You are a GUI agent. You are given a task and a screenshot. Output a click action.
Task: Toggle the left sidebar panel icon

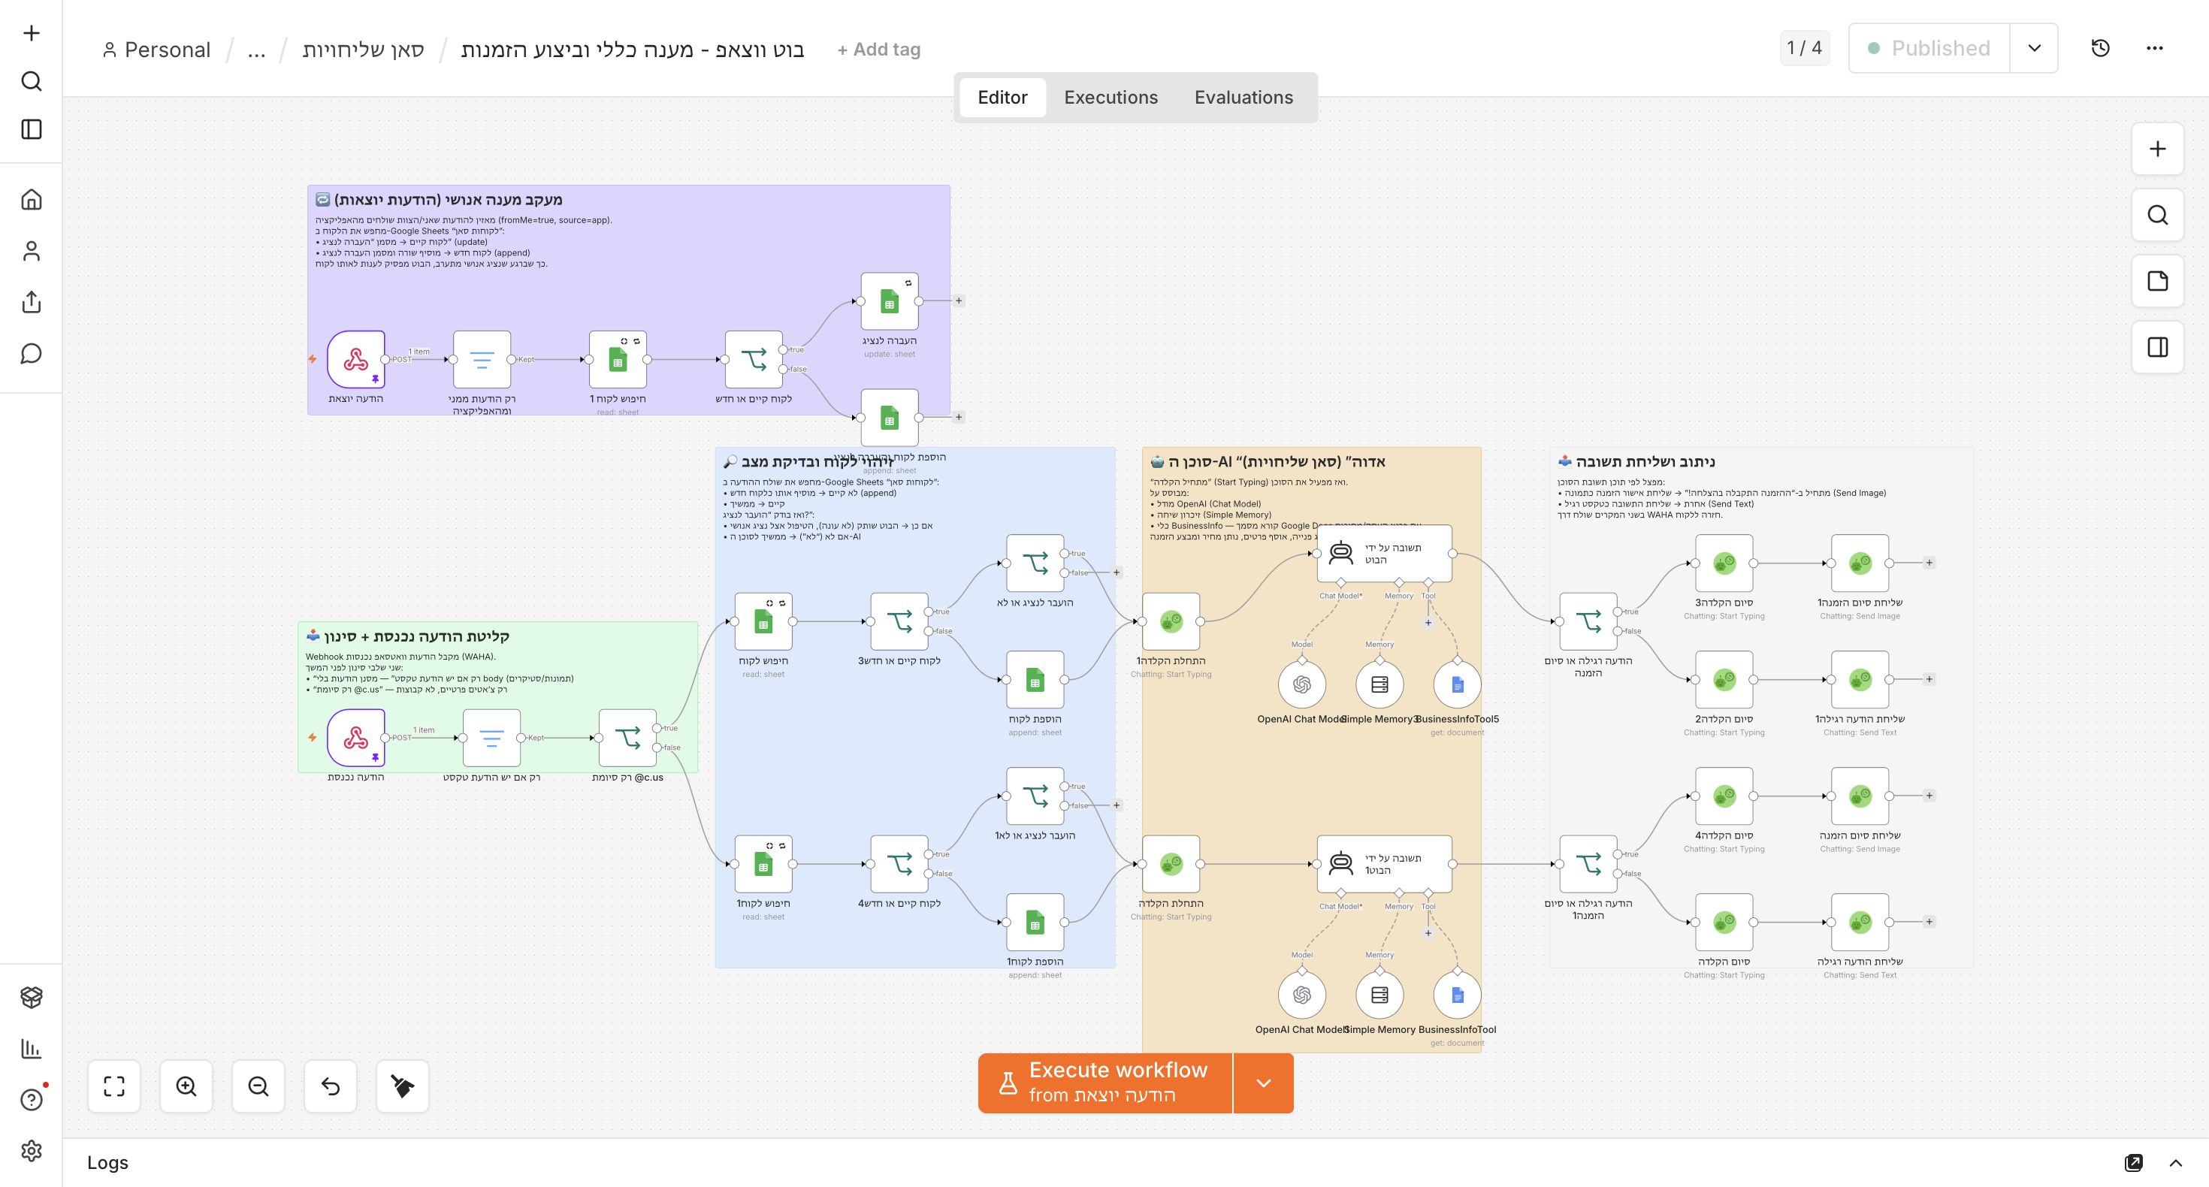click(x=32, y=129)
